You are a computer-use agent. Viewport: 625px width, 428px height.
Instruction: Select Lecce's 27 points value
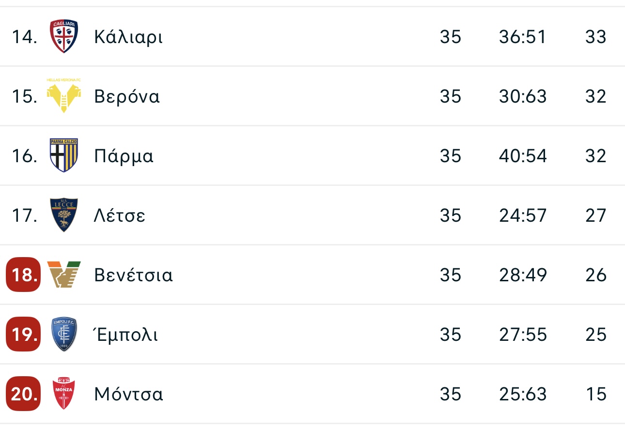click(x=596, y=215)
